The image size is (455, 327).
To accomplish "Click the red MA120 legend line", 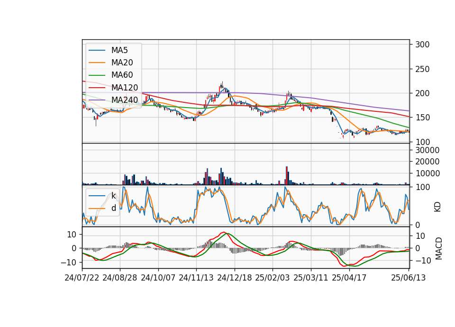I will pos(97,88).
